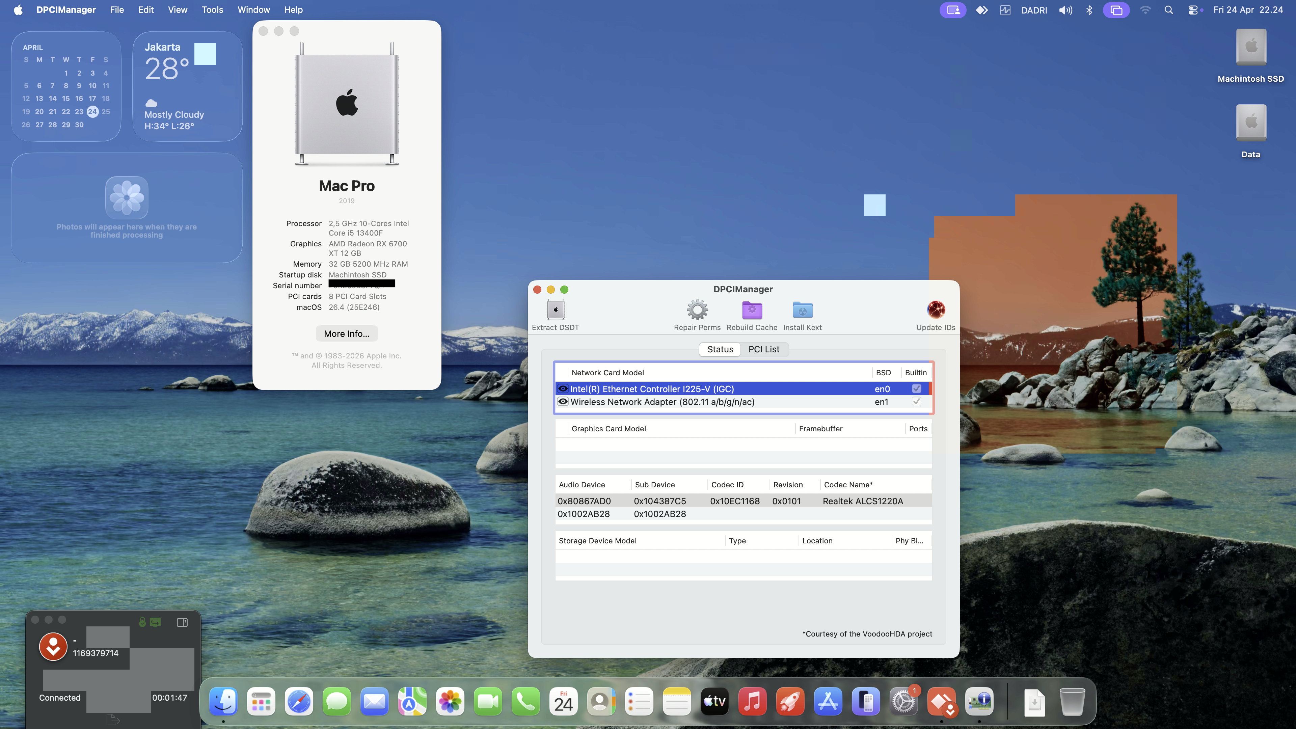Open FaceTime from the Dock
This screenshot has width=1296, height=729.
click(x=487, y=701)
